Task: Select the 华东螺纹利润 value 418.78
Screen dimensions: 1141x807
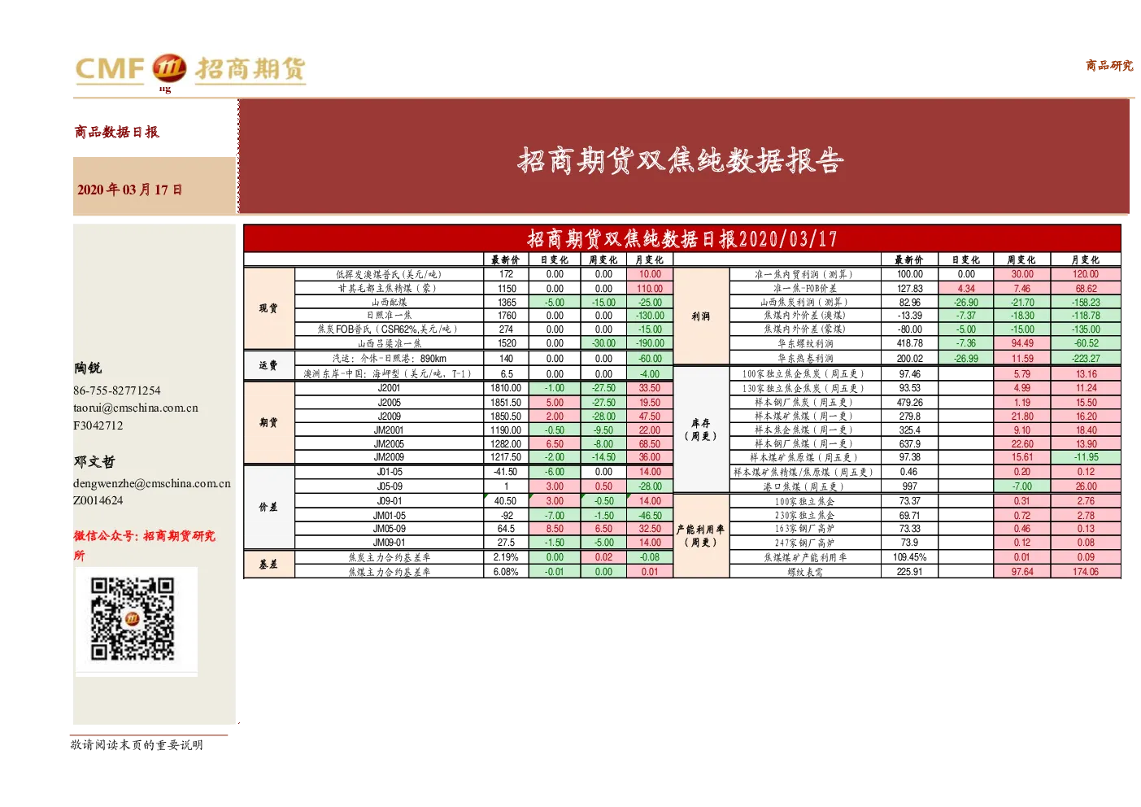Action: (x=910, y=343)
